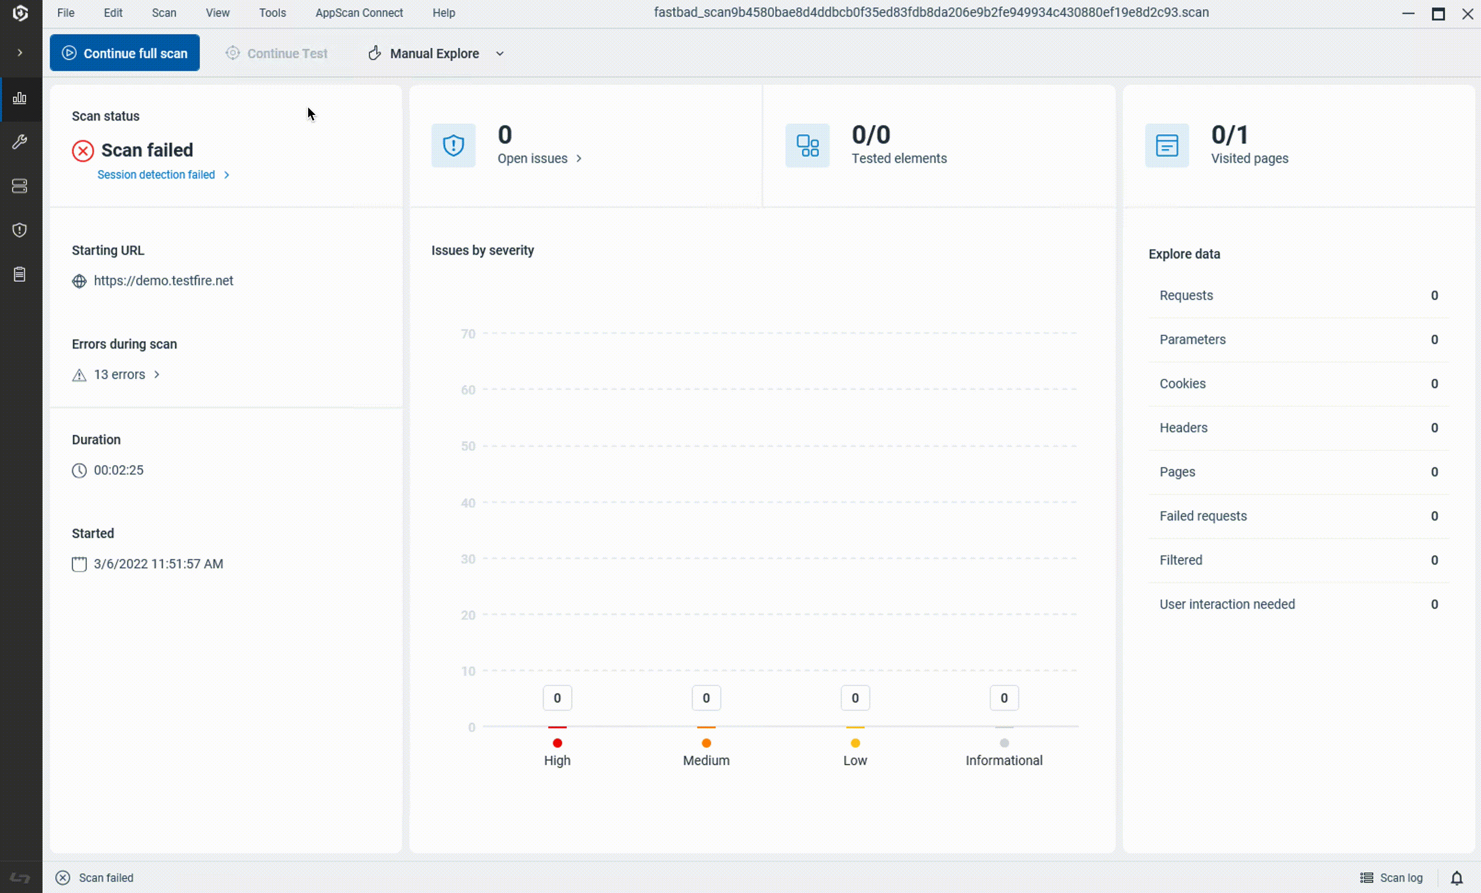Click the duration value 00:02:25
Viewport: 1481px width, 893px height.
pos(119,470)
